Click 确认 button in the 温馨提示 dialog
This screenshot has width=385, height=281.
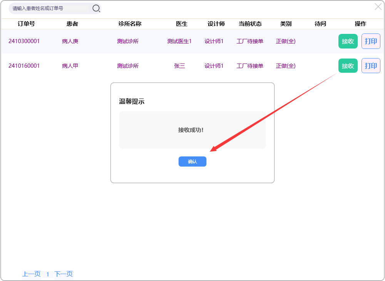tap(192, 162)
